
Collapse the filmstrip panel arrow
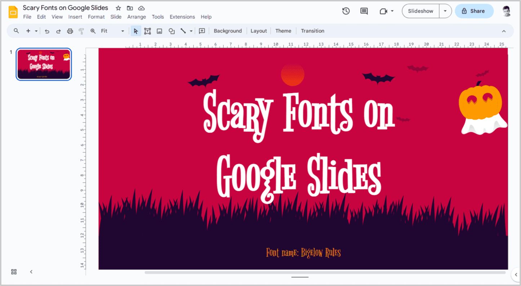coord(31,272)
